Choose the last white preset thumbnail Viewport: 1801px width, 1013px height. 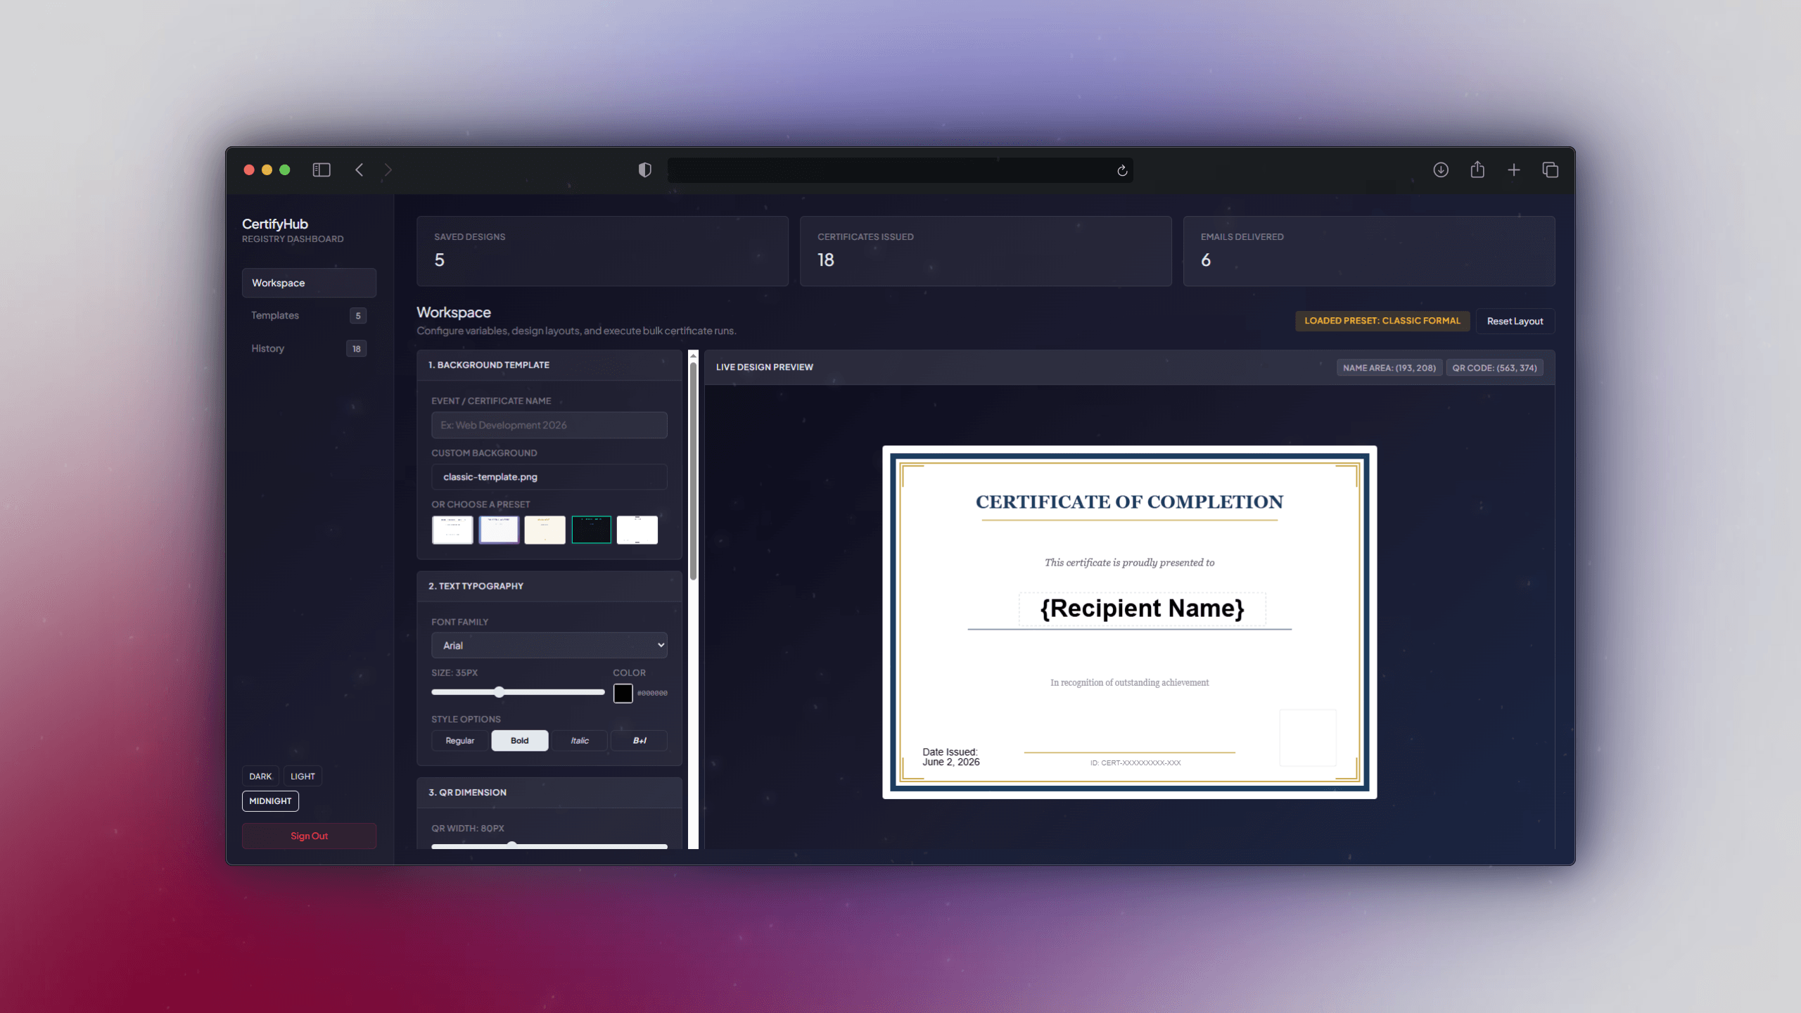pos(637,530)
